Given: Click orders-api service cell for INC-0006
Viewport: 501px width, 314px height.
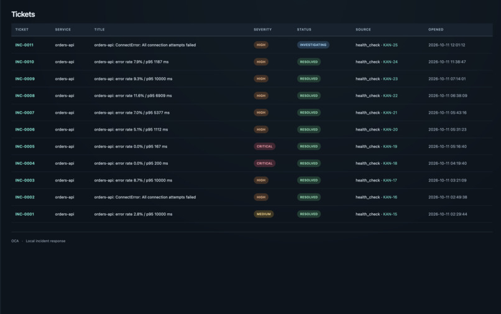Looking at the screenshot, I should [x=65, y=129].
